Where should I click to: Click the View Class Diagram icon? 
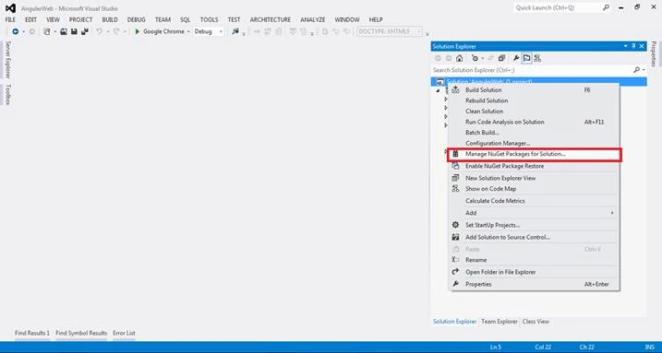pyautogui.click(x=537, y=59)
